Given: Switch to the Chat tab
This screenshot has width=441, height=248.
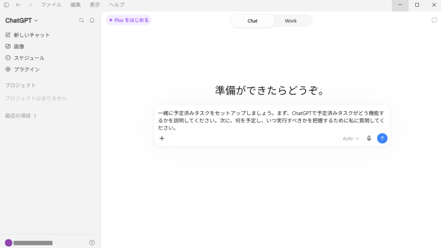Looking at the screenshot, I should tap(252, 21).
